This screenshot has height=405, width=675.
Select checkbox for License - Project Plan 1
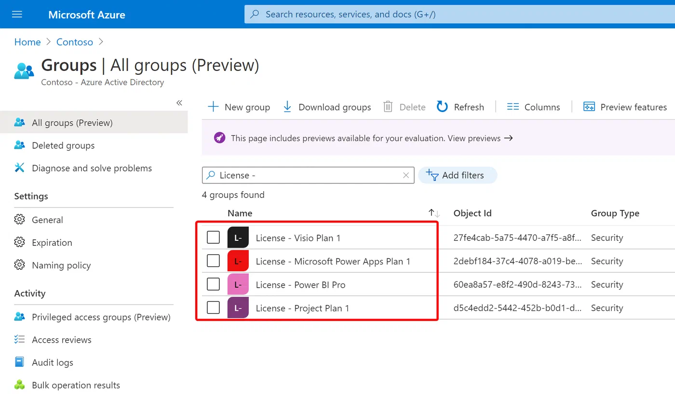pos(213,308)
